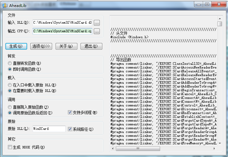Click the #include <Windows.h> line
Viewport: 228px width, 157px height.
tap(129, 37)
